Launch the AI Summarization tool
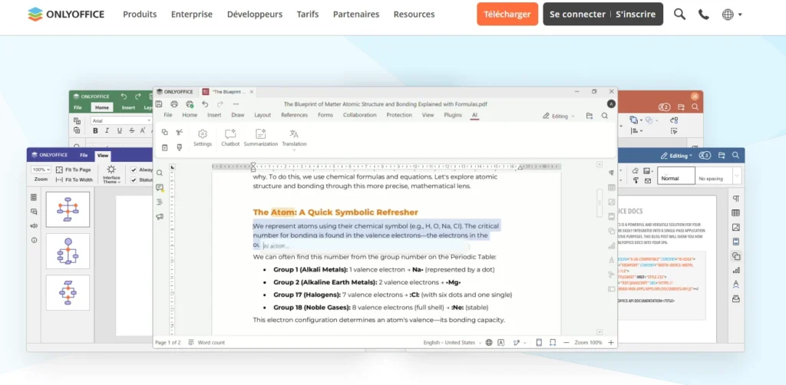Image resolution: width=786 pixels, height=385 pixels. point(261,138)
